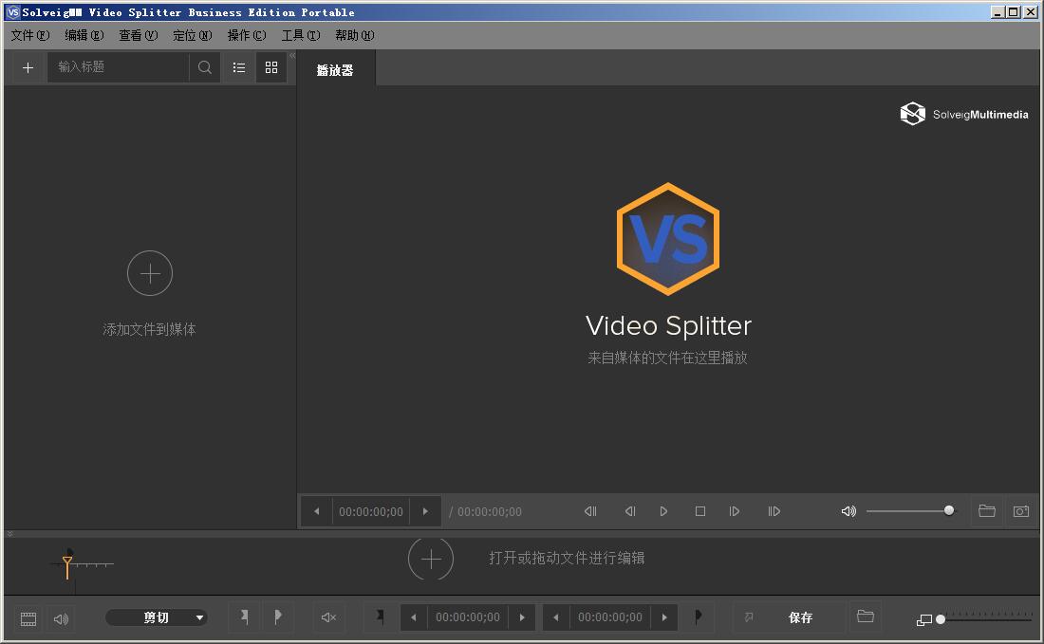Image resolution: width=1044 pixels, height=644 pixels.
Task: Click the plus icon in media toolbar
Action: click(28, 67)
